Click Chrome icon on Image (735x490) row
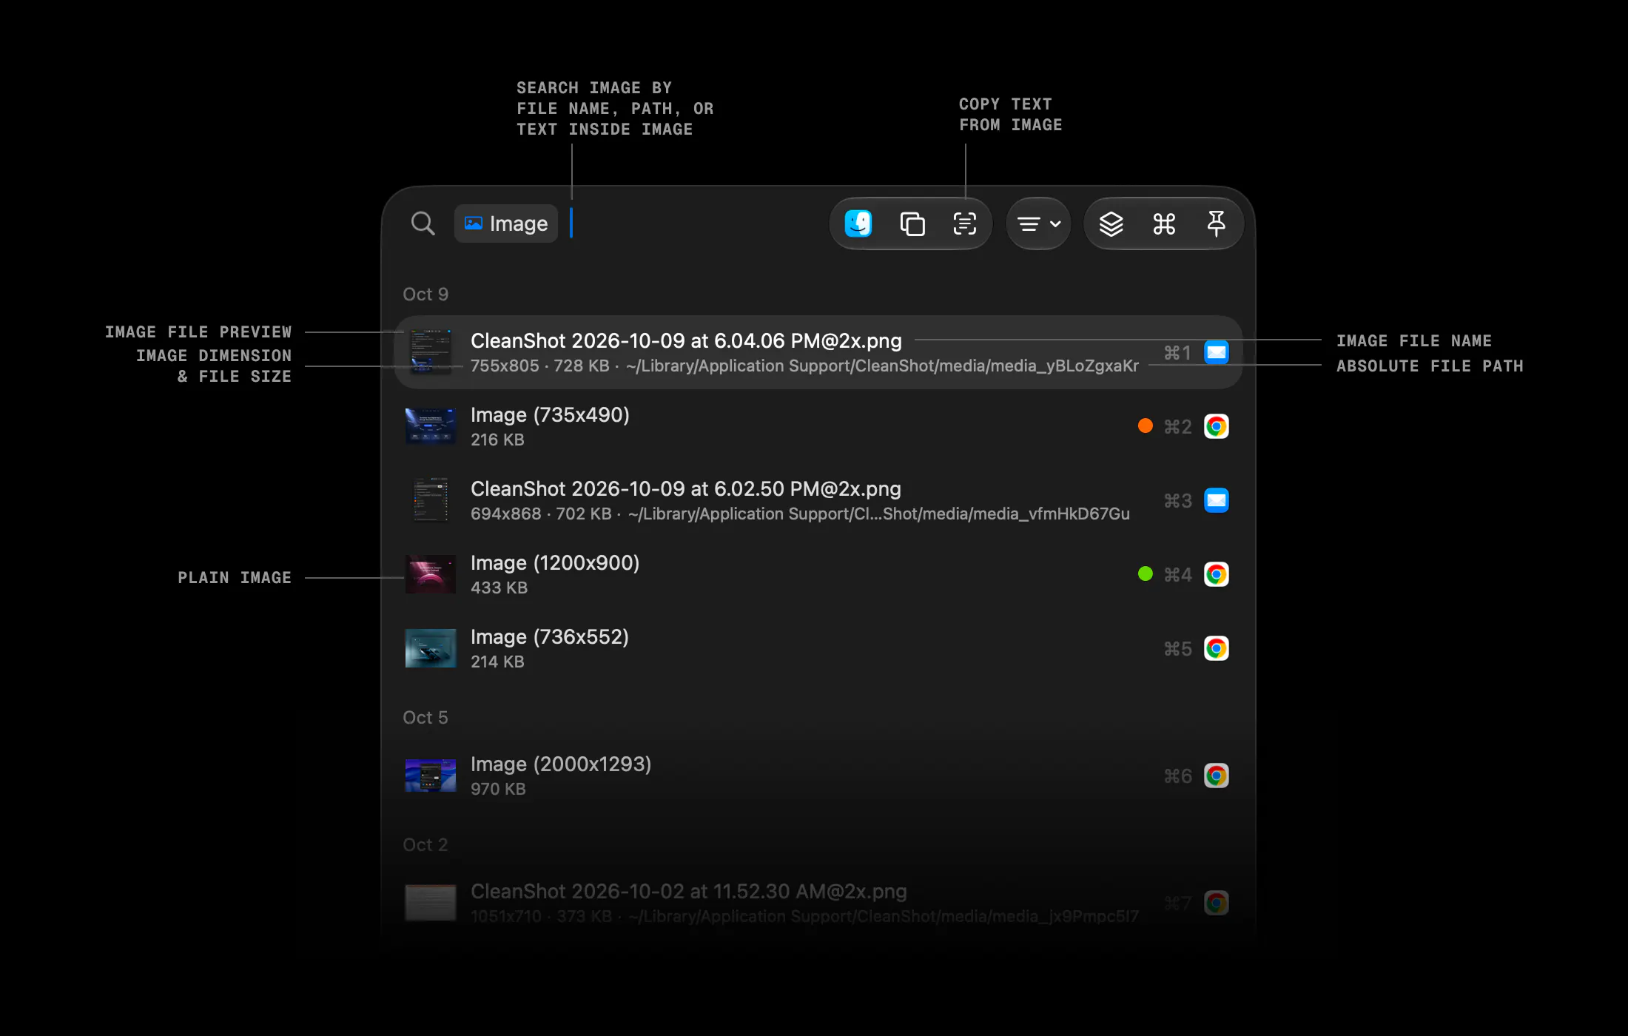This screenshot has width=1628, height=1036. click(1217, 426)
